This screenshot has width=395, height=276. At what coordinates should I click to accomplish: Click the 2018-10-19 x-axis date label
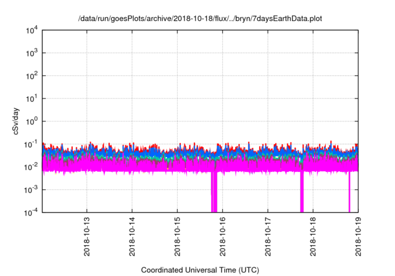coord(358,237)
